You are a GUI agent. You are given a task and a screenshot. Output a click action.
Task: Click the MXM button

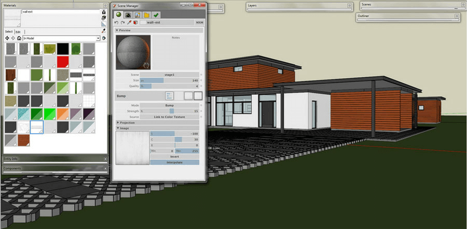click(199, 22)
